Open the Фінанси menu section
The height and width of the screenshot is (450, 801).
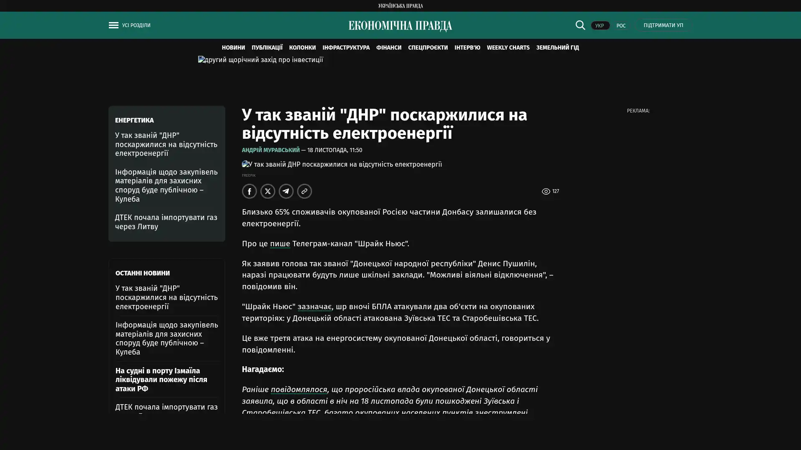coord(388,48)
